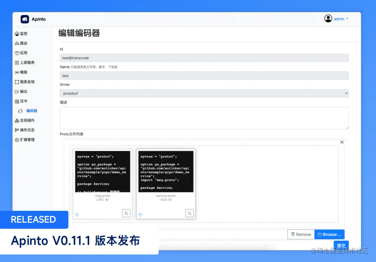This screenshot has height=262, width=376.
Task: Click the 模版 sidebar icon
Action: [17, 72]
